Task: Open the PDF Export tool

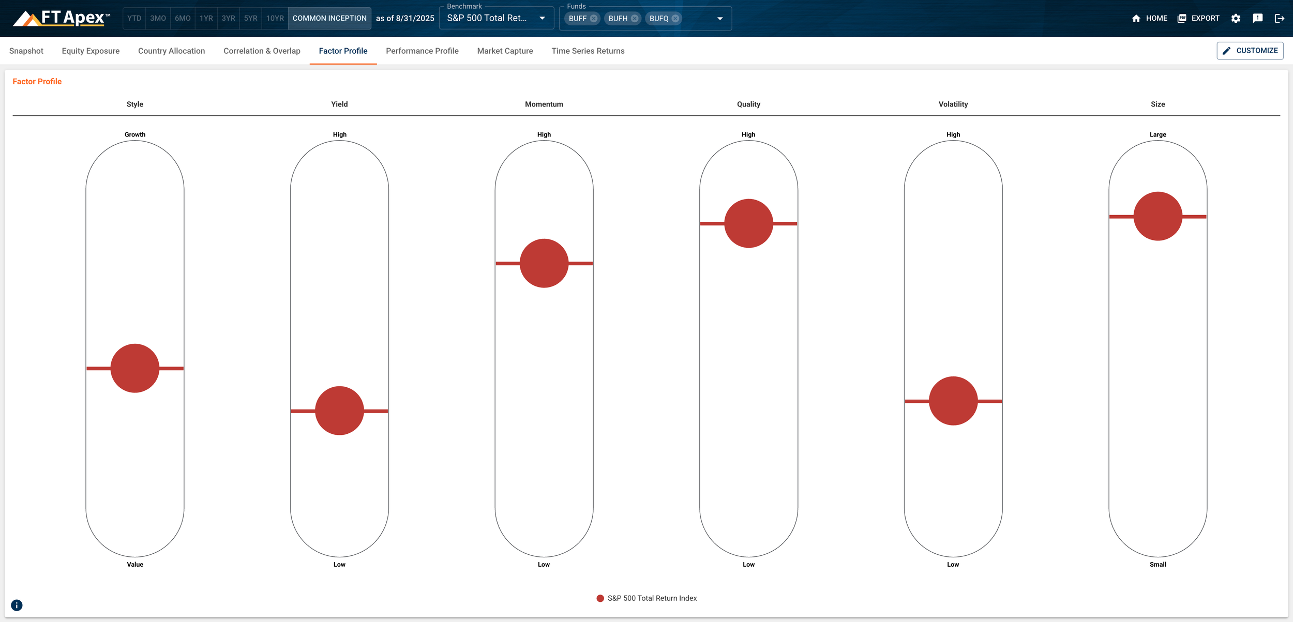Action: 1182,18
